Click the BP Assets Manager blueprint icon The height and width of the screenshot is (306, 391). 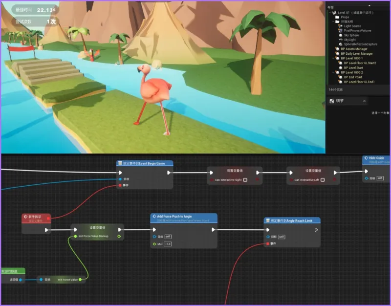[337, 49]
